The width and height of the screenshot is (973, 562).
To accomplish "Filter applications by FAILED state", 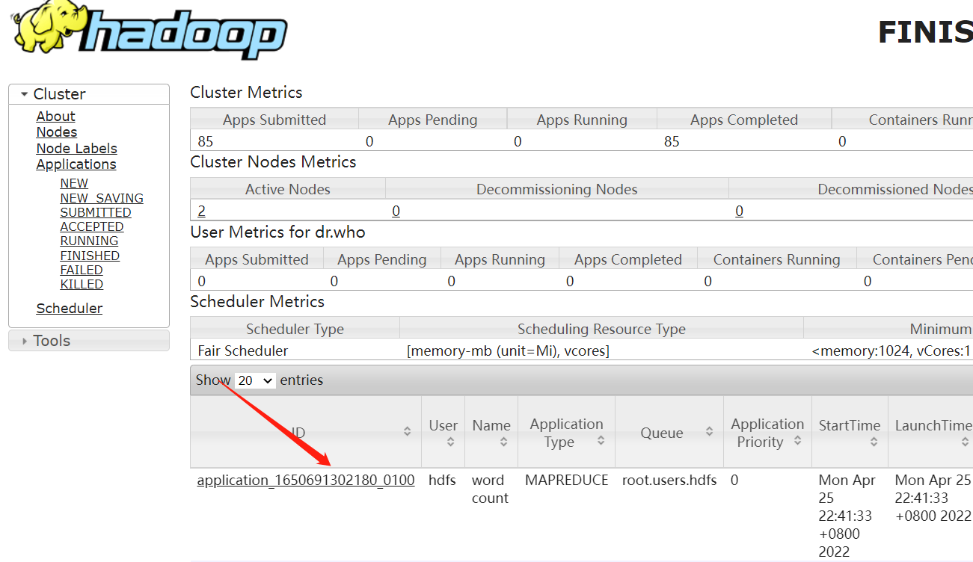I will [82, 271].
